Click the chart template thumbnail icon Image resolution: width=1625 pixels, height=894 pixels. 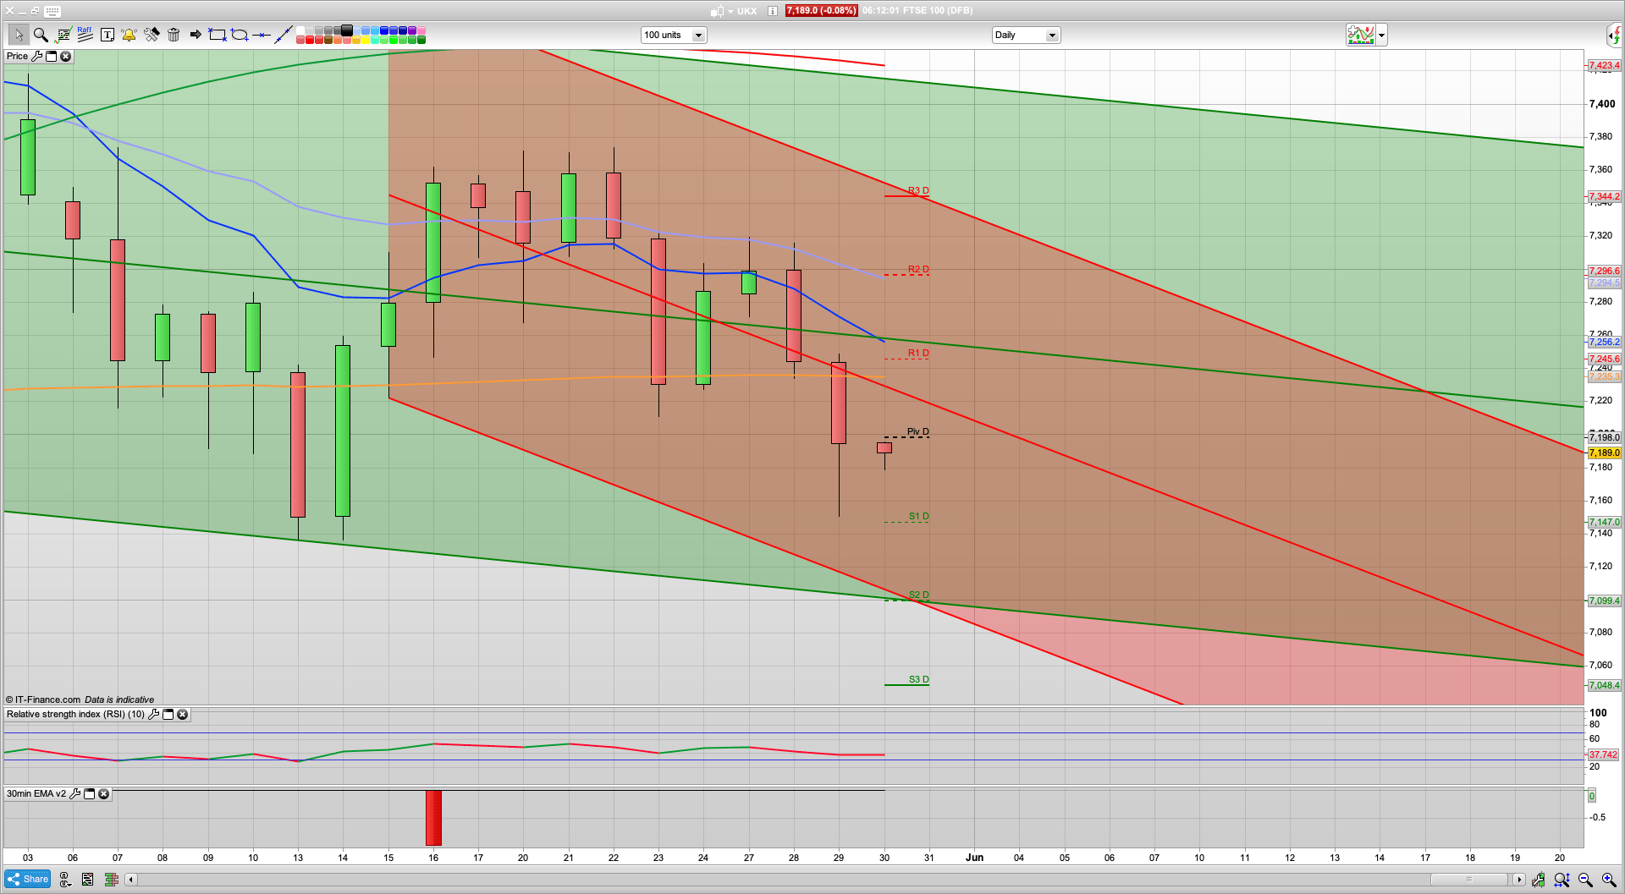pos(1361,36)
